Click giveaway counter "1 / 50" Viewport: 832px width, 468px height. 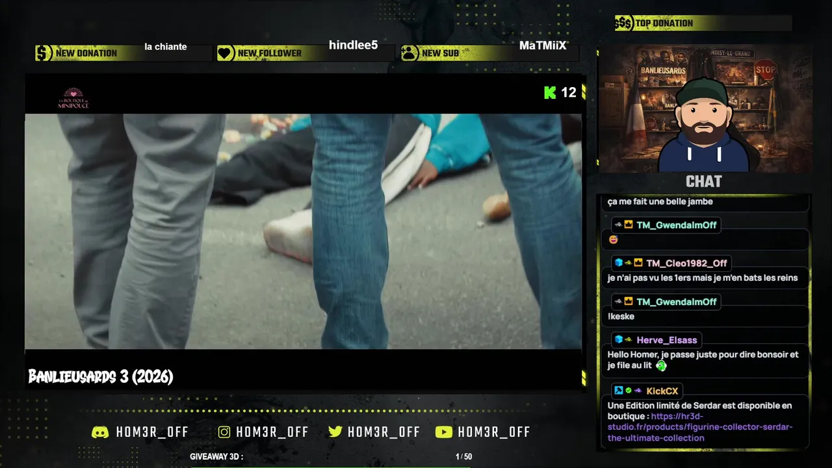pos(464,457)
